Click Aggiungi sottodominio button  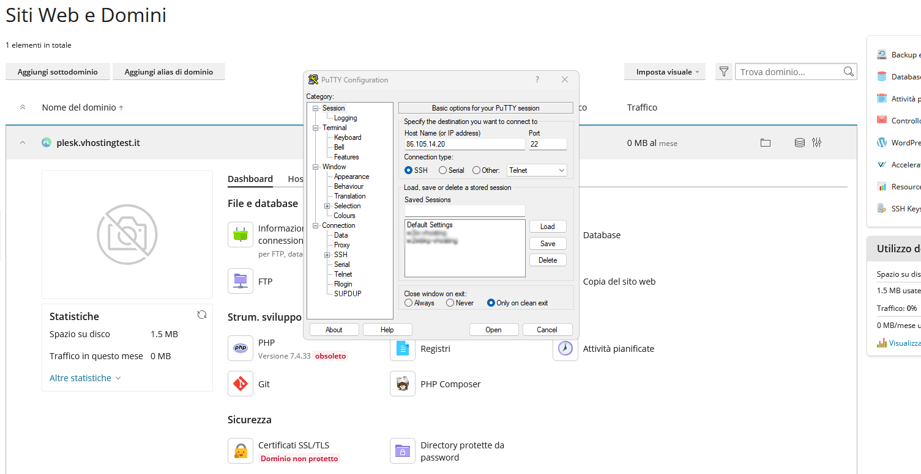point(58,71)
